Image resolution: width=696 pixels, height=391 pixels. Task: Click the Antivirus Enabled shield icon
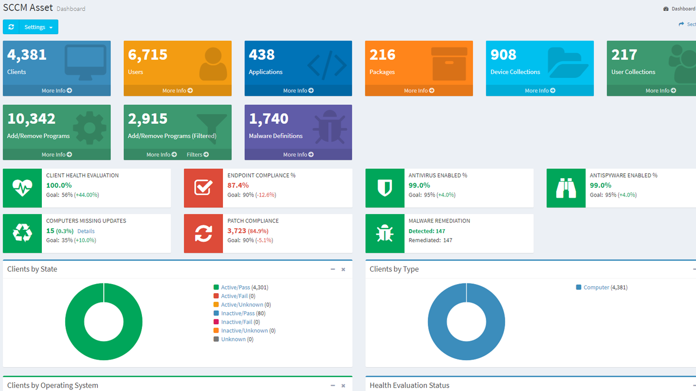[x=385, y=188]
